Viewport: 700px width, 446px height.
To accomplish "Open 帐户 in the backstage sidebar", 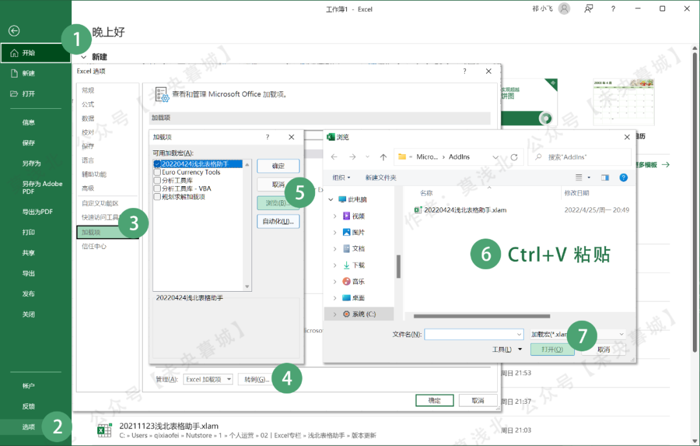I will (x=29, y=386).
